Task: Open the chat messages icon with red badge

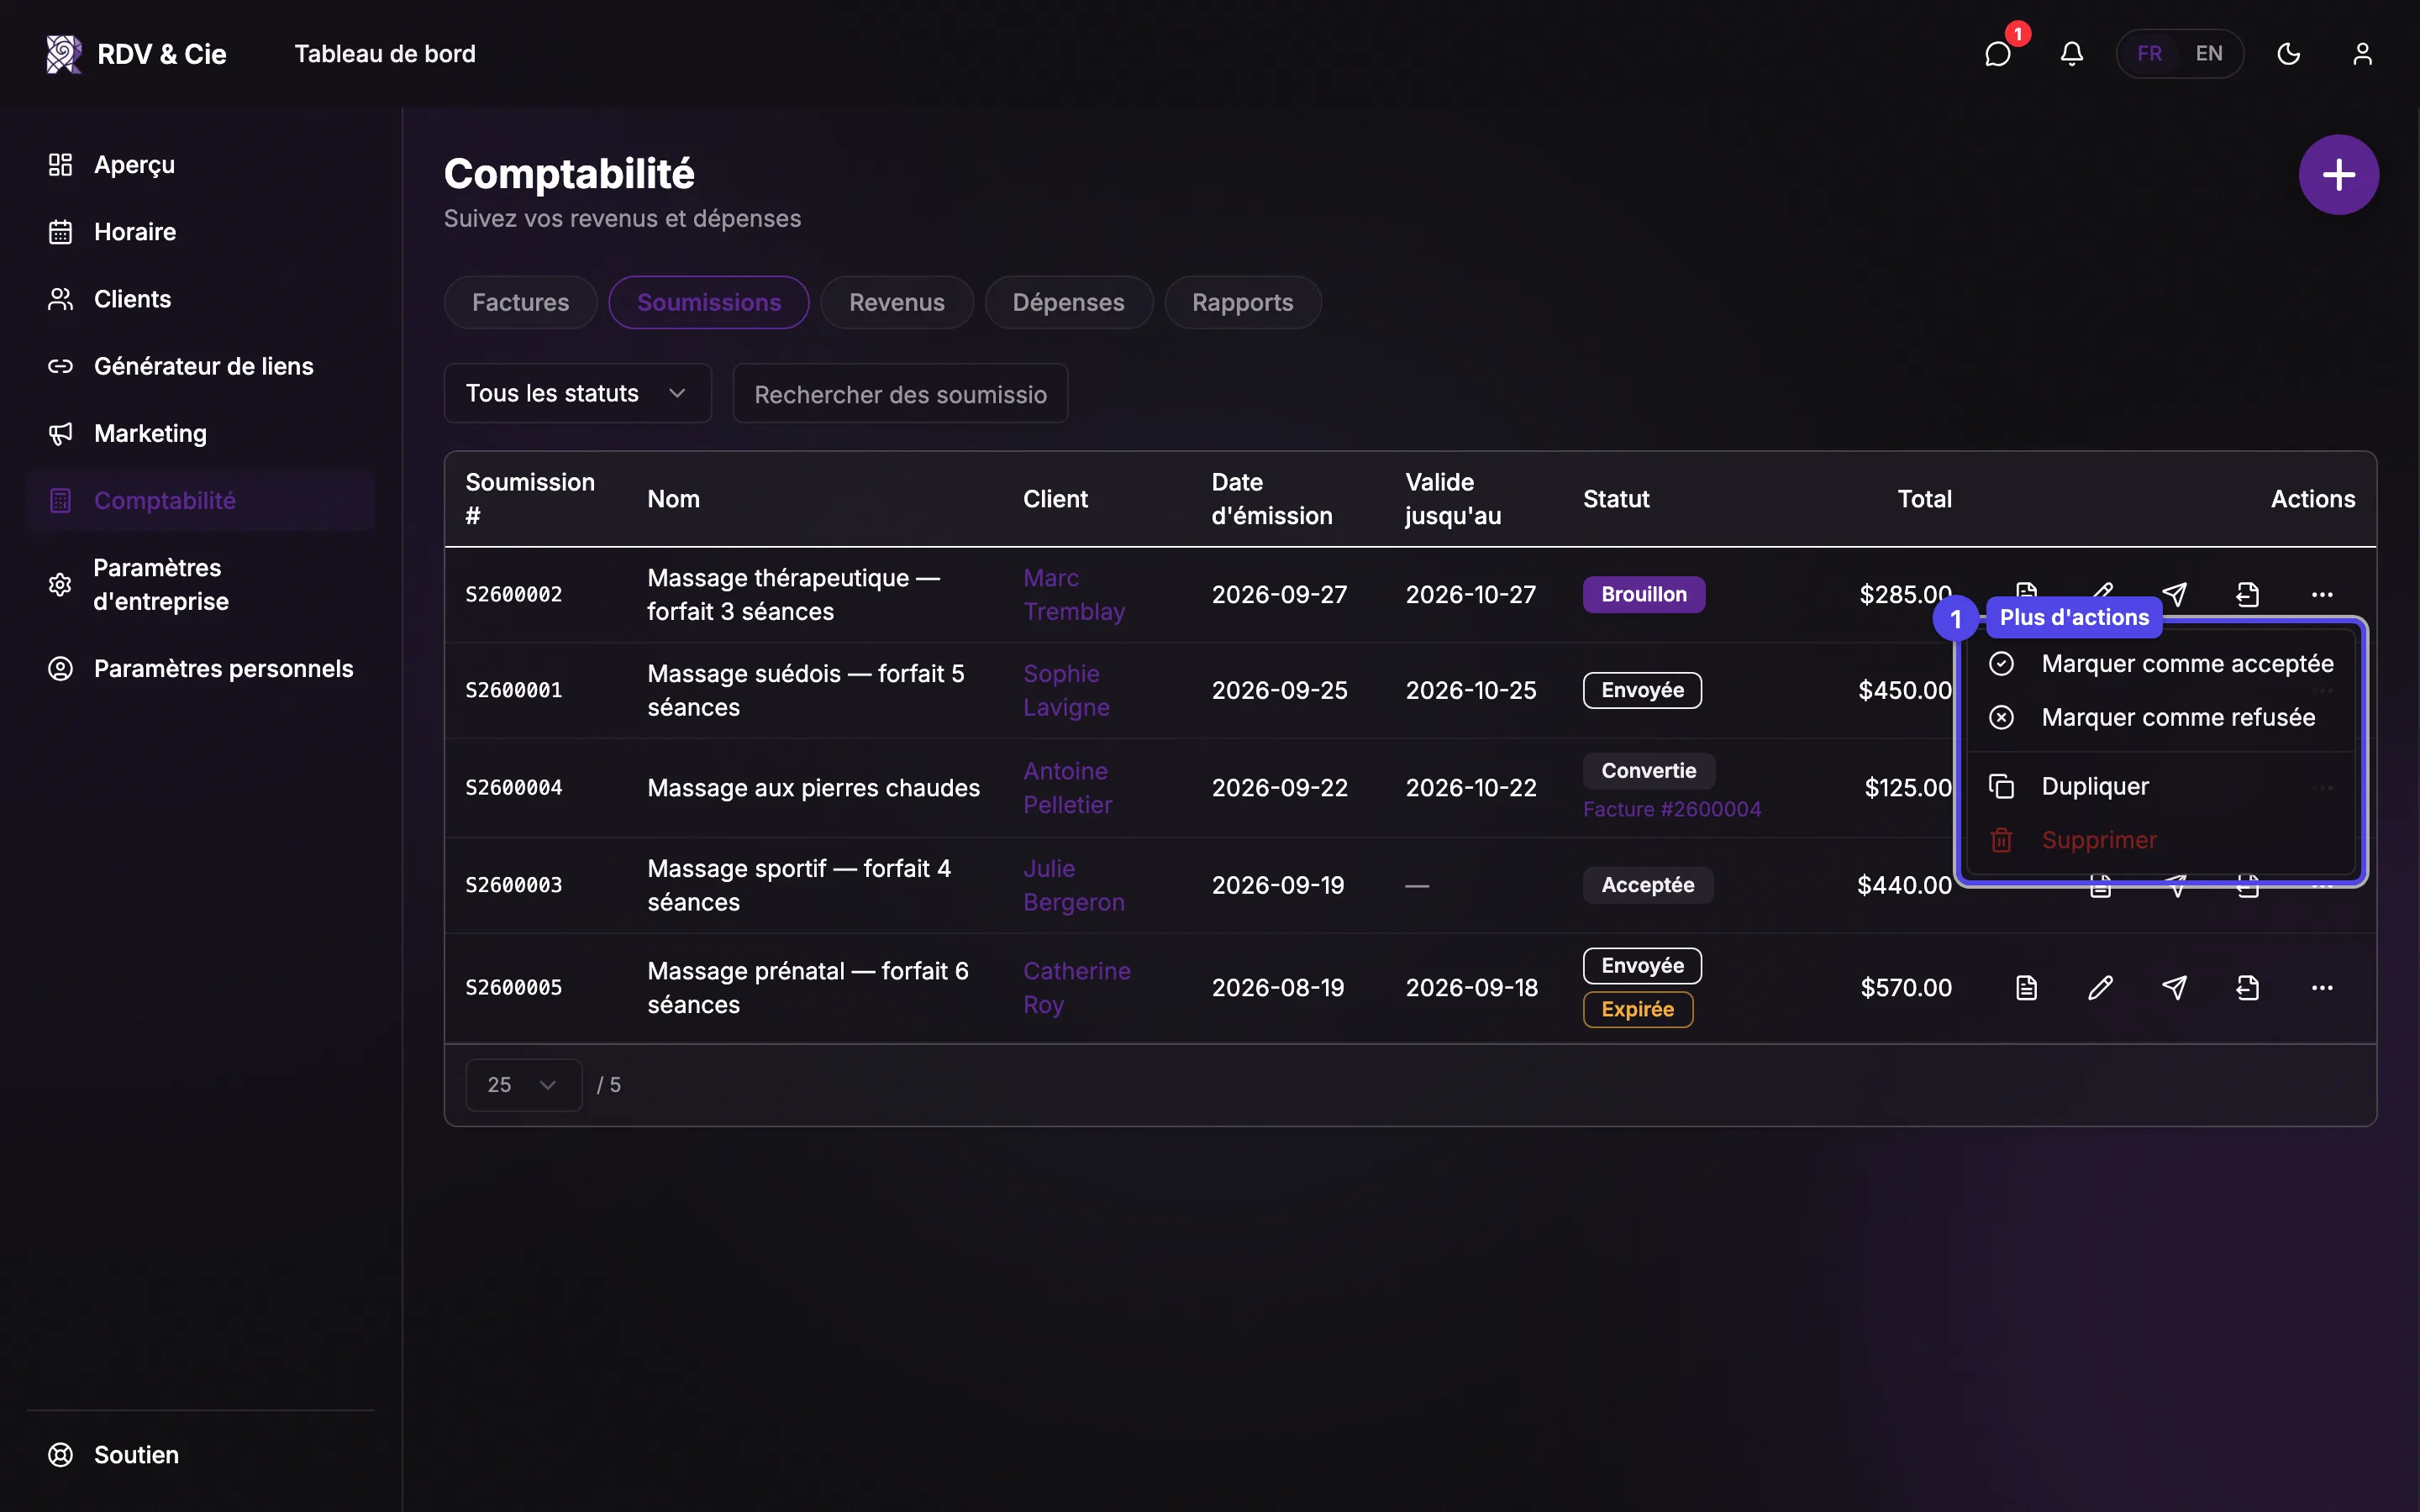Action: coord(1998,53)
